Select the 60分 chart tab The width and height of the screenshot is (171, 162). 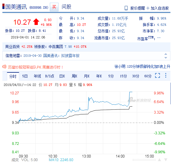(x=148, y=76)
